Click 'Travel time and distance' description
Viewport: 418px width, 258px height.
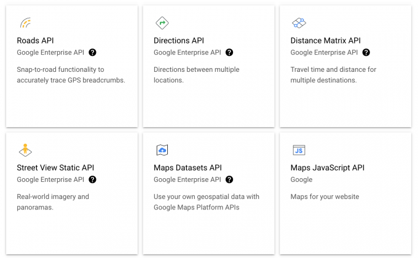(x=333, y=75)
